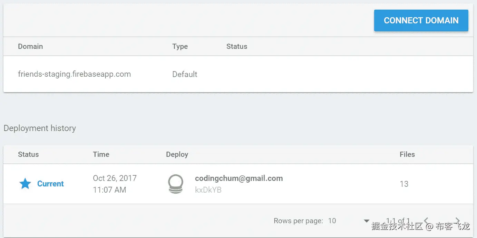Click the files count 13
477x238 pixels.
(404, 184)
